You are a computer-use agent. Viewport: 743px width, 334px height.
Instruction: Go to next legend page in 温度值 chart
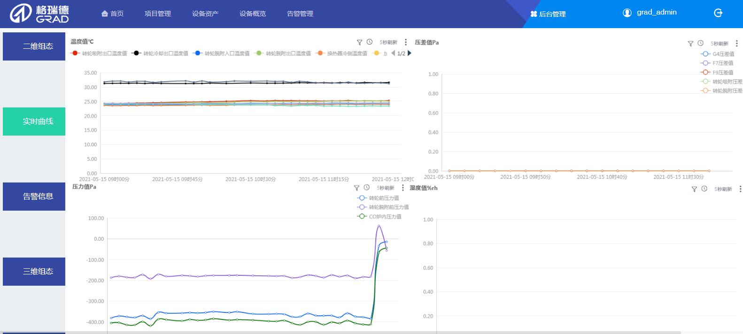coord(410,53)
